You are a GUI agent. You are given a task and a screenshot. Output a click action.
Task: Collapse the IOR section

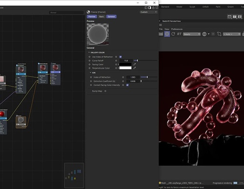(90, 73)
